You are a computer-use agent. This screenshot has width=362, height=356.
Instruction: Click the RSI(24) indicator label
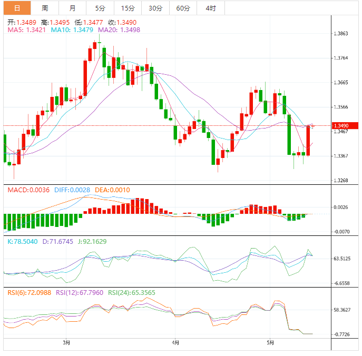[132, 292]
